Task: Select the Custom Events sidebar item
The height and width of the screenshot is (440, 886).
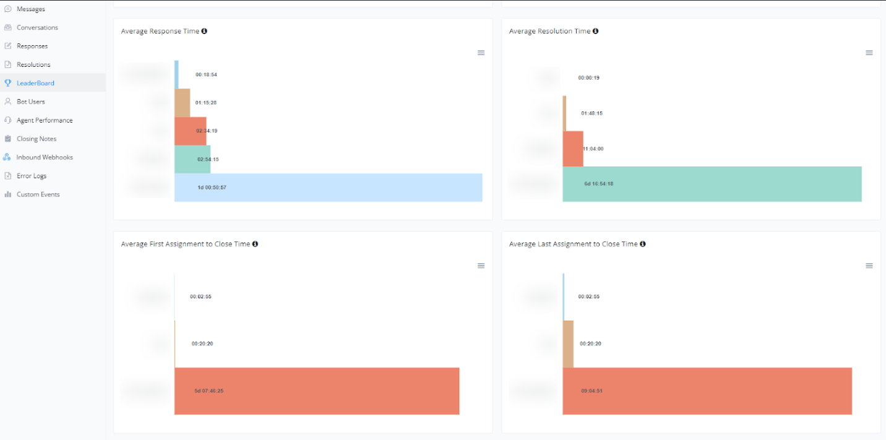Action: (38, 194)
